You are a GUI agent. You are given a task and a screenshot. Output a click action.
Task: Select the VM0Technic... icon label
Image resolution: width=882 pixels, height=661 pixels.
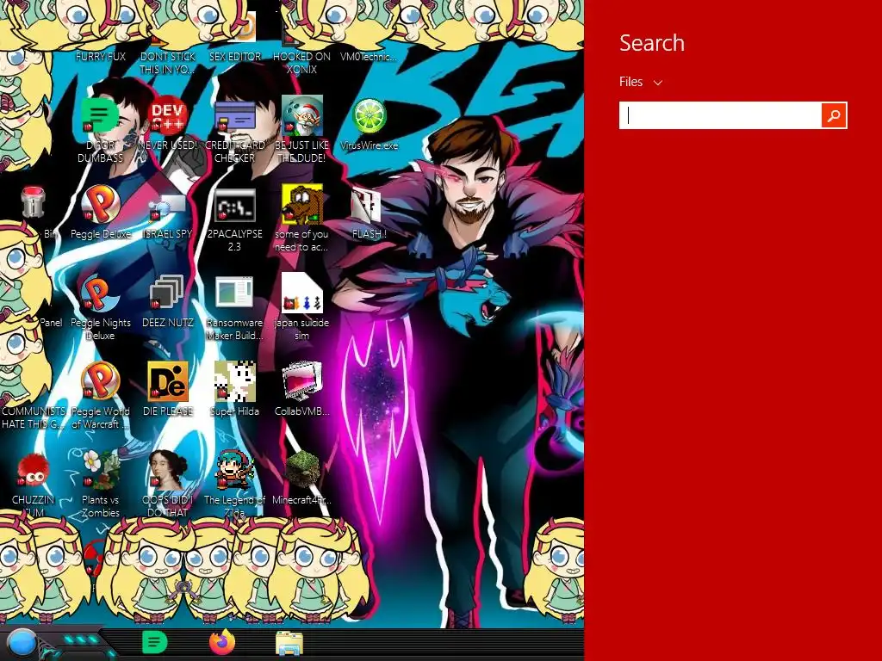[x=369, y=57]
